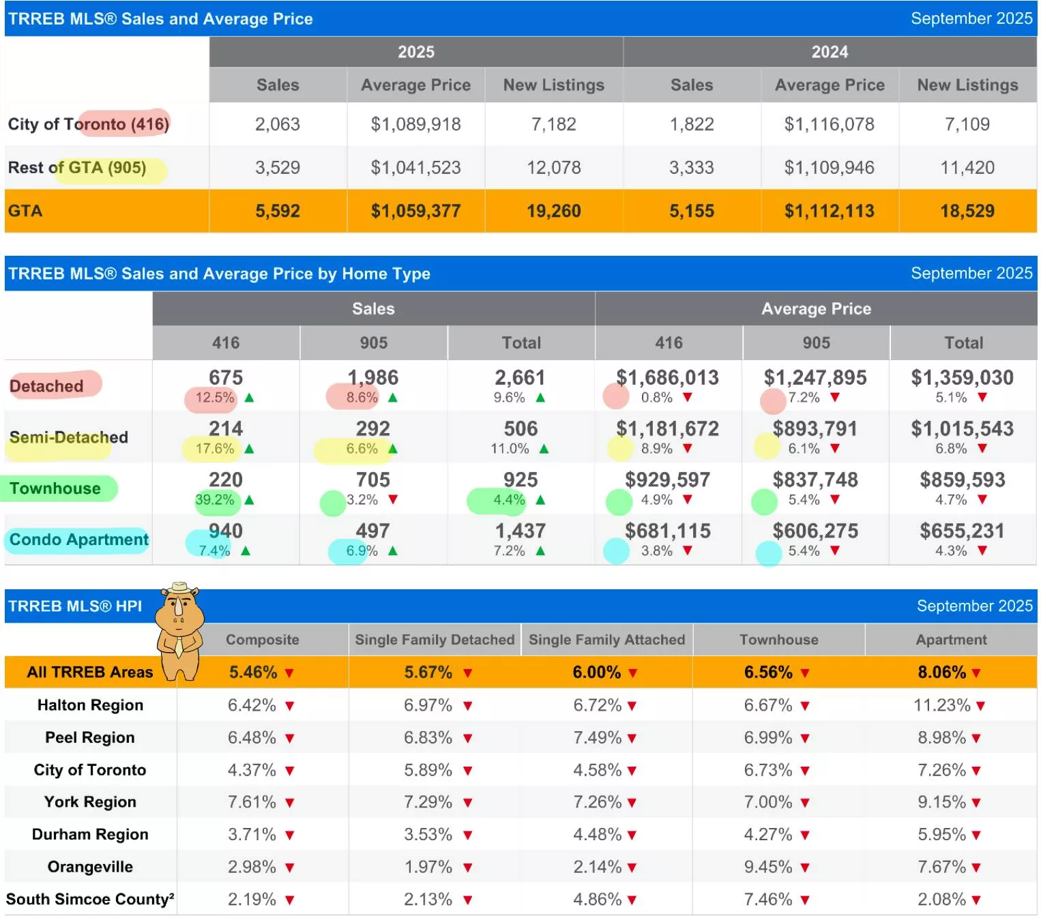Click pink highlight dot beside $1,247,895 change

click(x=773, y=401)
